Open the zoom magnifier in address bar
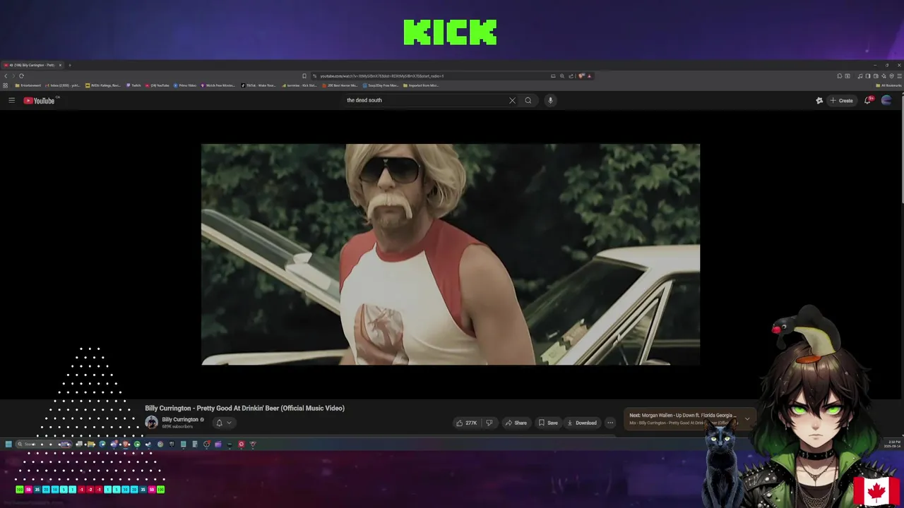The width and height of the screenshot is (904, 508). (562, 75)
